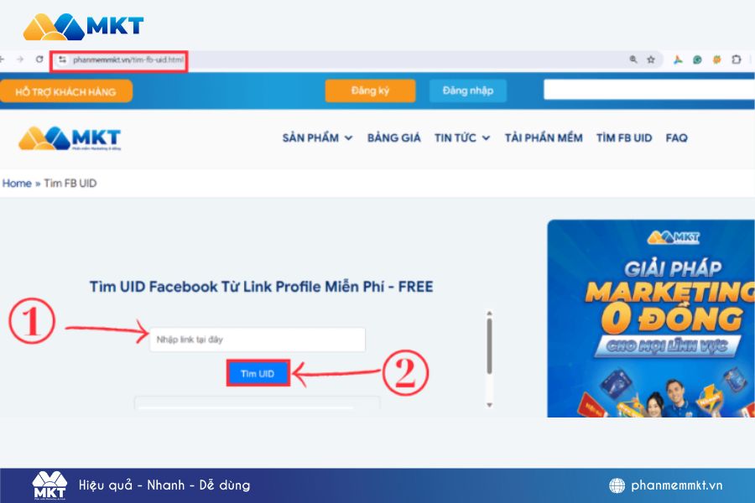Click the MKT logo in the site header

click(x=70, y=138)
